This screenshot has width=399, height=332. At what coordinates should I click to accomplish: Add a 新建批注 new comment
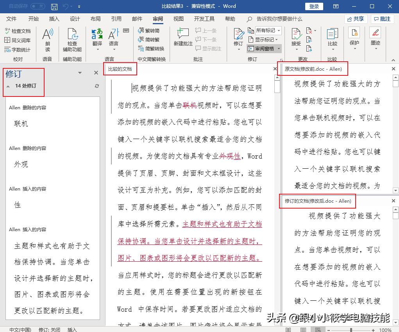(x=183, y=37)
